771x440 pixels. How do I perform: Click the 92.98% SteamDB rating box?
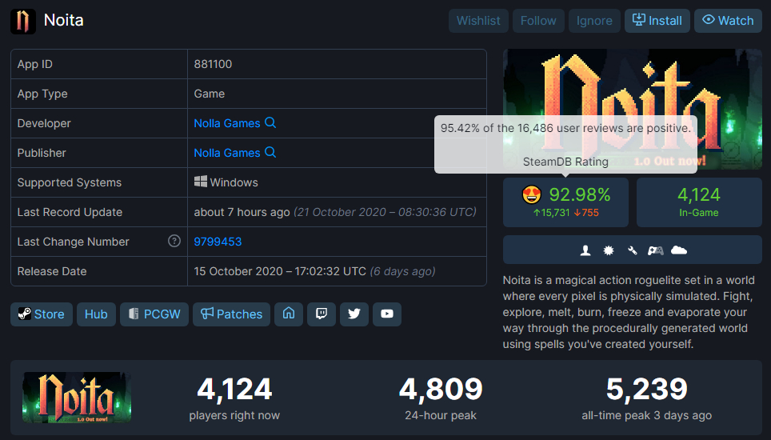[x=565, y=202]
